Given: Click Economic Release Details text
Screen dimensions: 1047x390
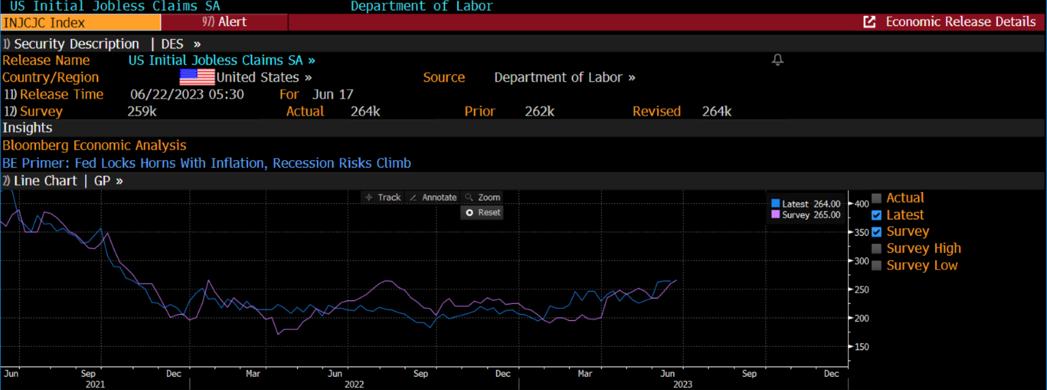Looking at the screenshot, I should [961, 22].
